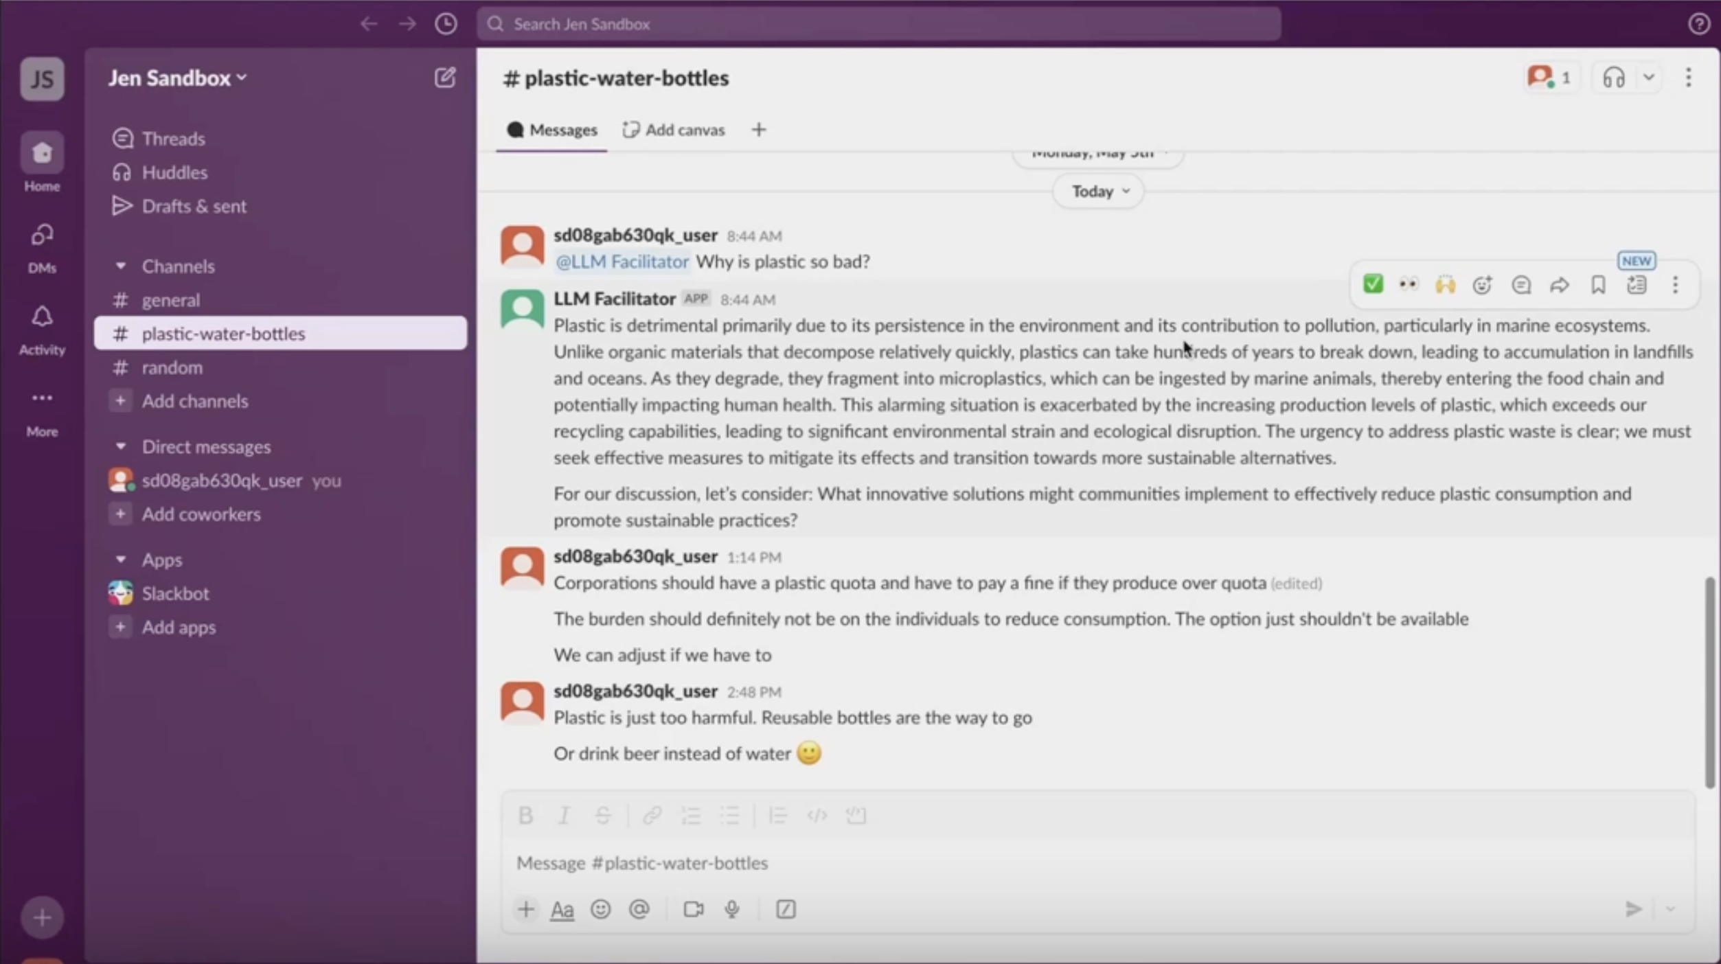
Task: Click the @LLM Facilitator mention
Action: (x=622, y=262)
